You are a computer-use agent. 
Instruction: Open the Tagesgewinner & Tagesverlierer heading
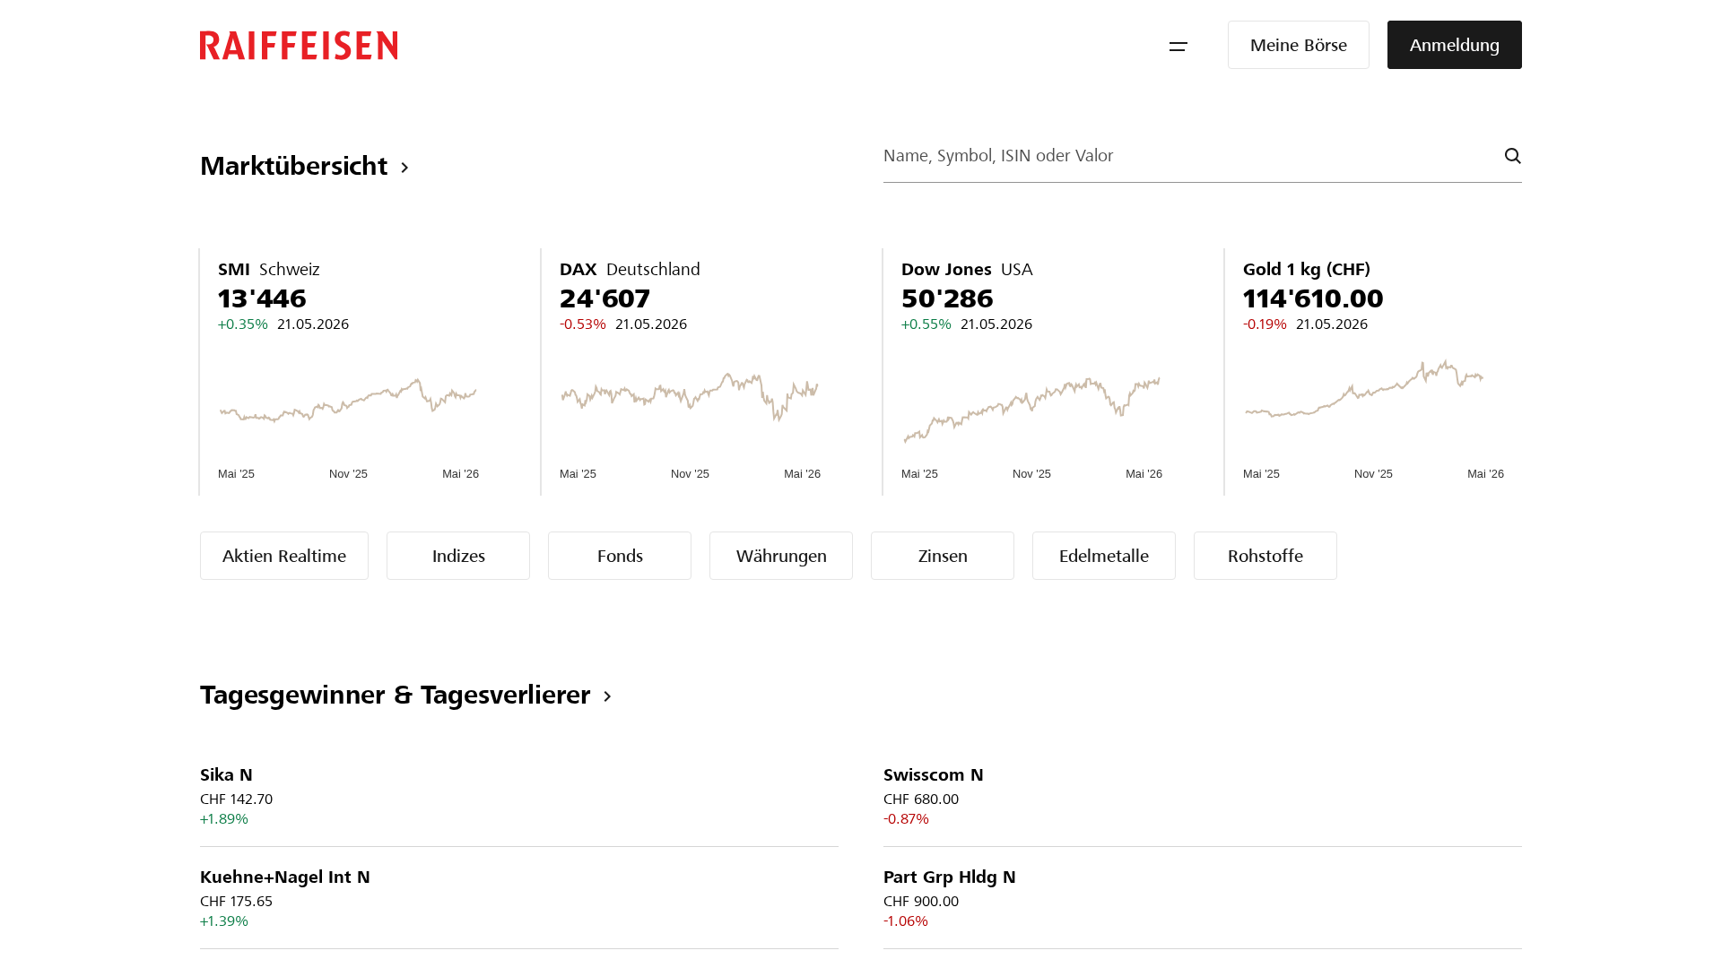pos(396,695)
